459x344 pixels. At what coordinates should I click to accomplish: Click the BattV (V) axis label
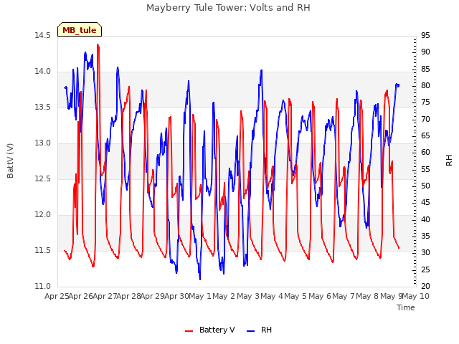click(x=10, y=161)
